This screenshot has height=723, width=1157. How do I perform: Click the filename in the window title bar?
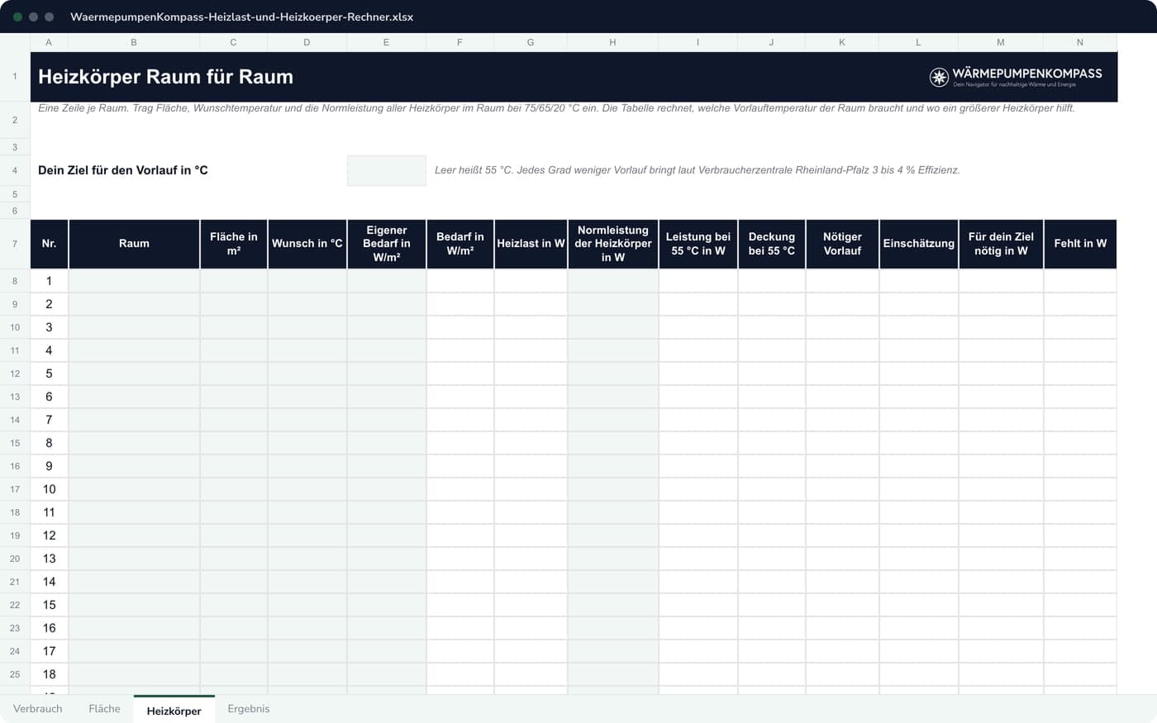(242, 17)
